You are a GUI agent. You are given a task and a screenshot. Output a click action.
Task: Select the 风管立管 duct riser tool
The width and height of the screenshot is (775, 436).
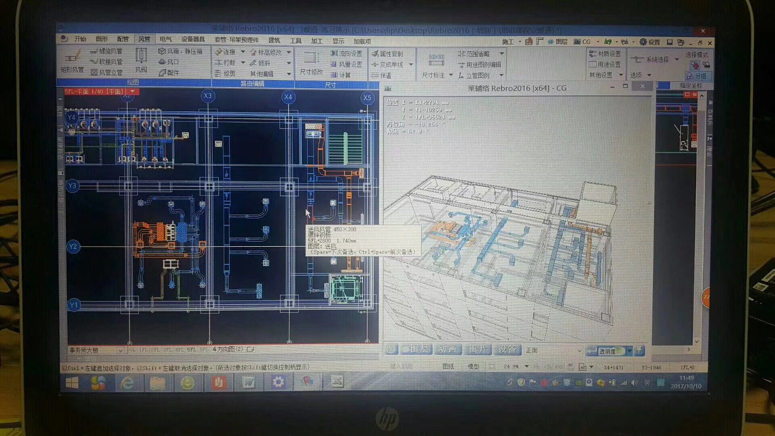coord(107,73)
